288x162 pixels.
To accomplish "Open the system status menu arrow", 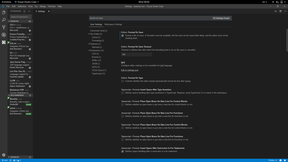I will pos(285,2).
